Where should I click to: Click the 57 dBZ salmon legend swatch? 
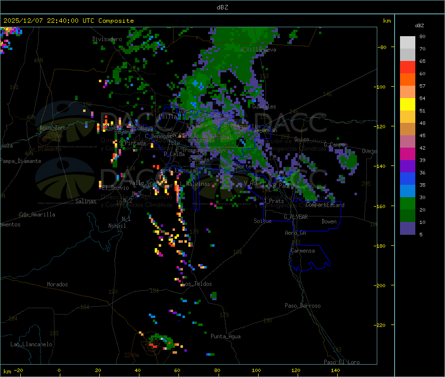click(407, 92)
